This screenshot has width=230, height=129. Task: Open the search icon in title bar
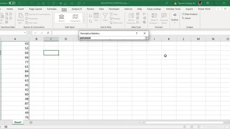(x=166, y=3)
